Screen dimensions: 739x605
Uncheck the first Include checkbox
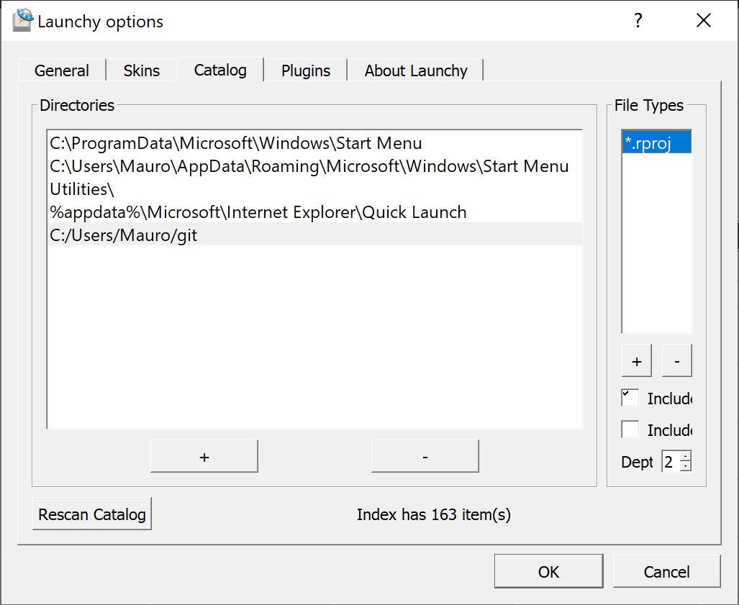click(x=630, y=398)
